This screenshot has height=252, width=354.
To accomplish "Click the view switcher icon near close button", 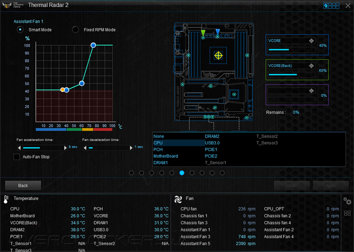I will (x=331, y=5).
